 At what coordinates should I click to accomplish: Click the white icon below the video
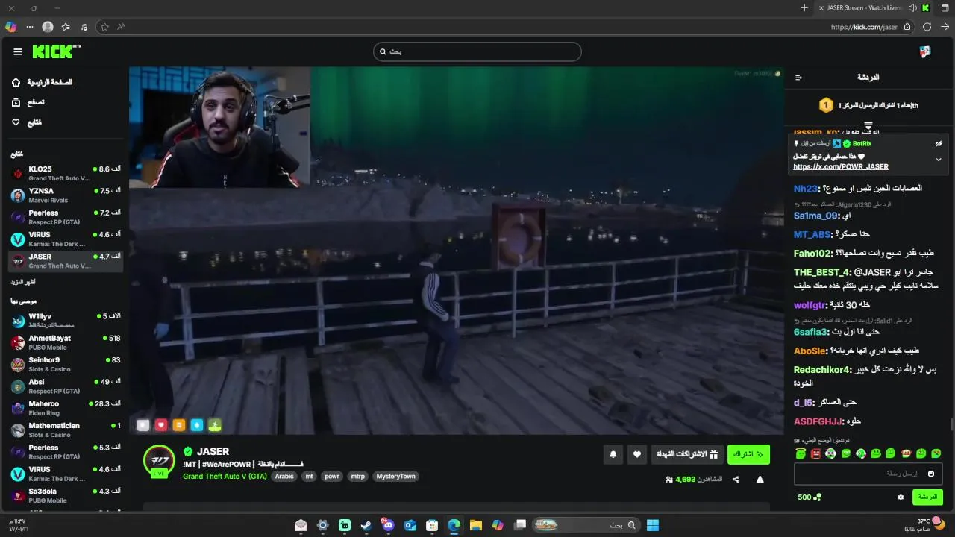[x=143, y=425]
